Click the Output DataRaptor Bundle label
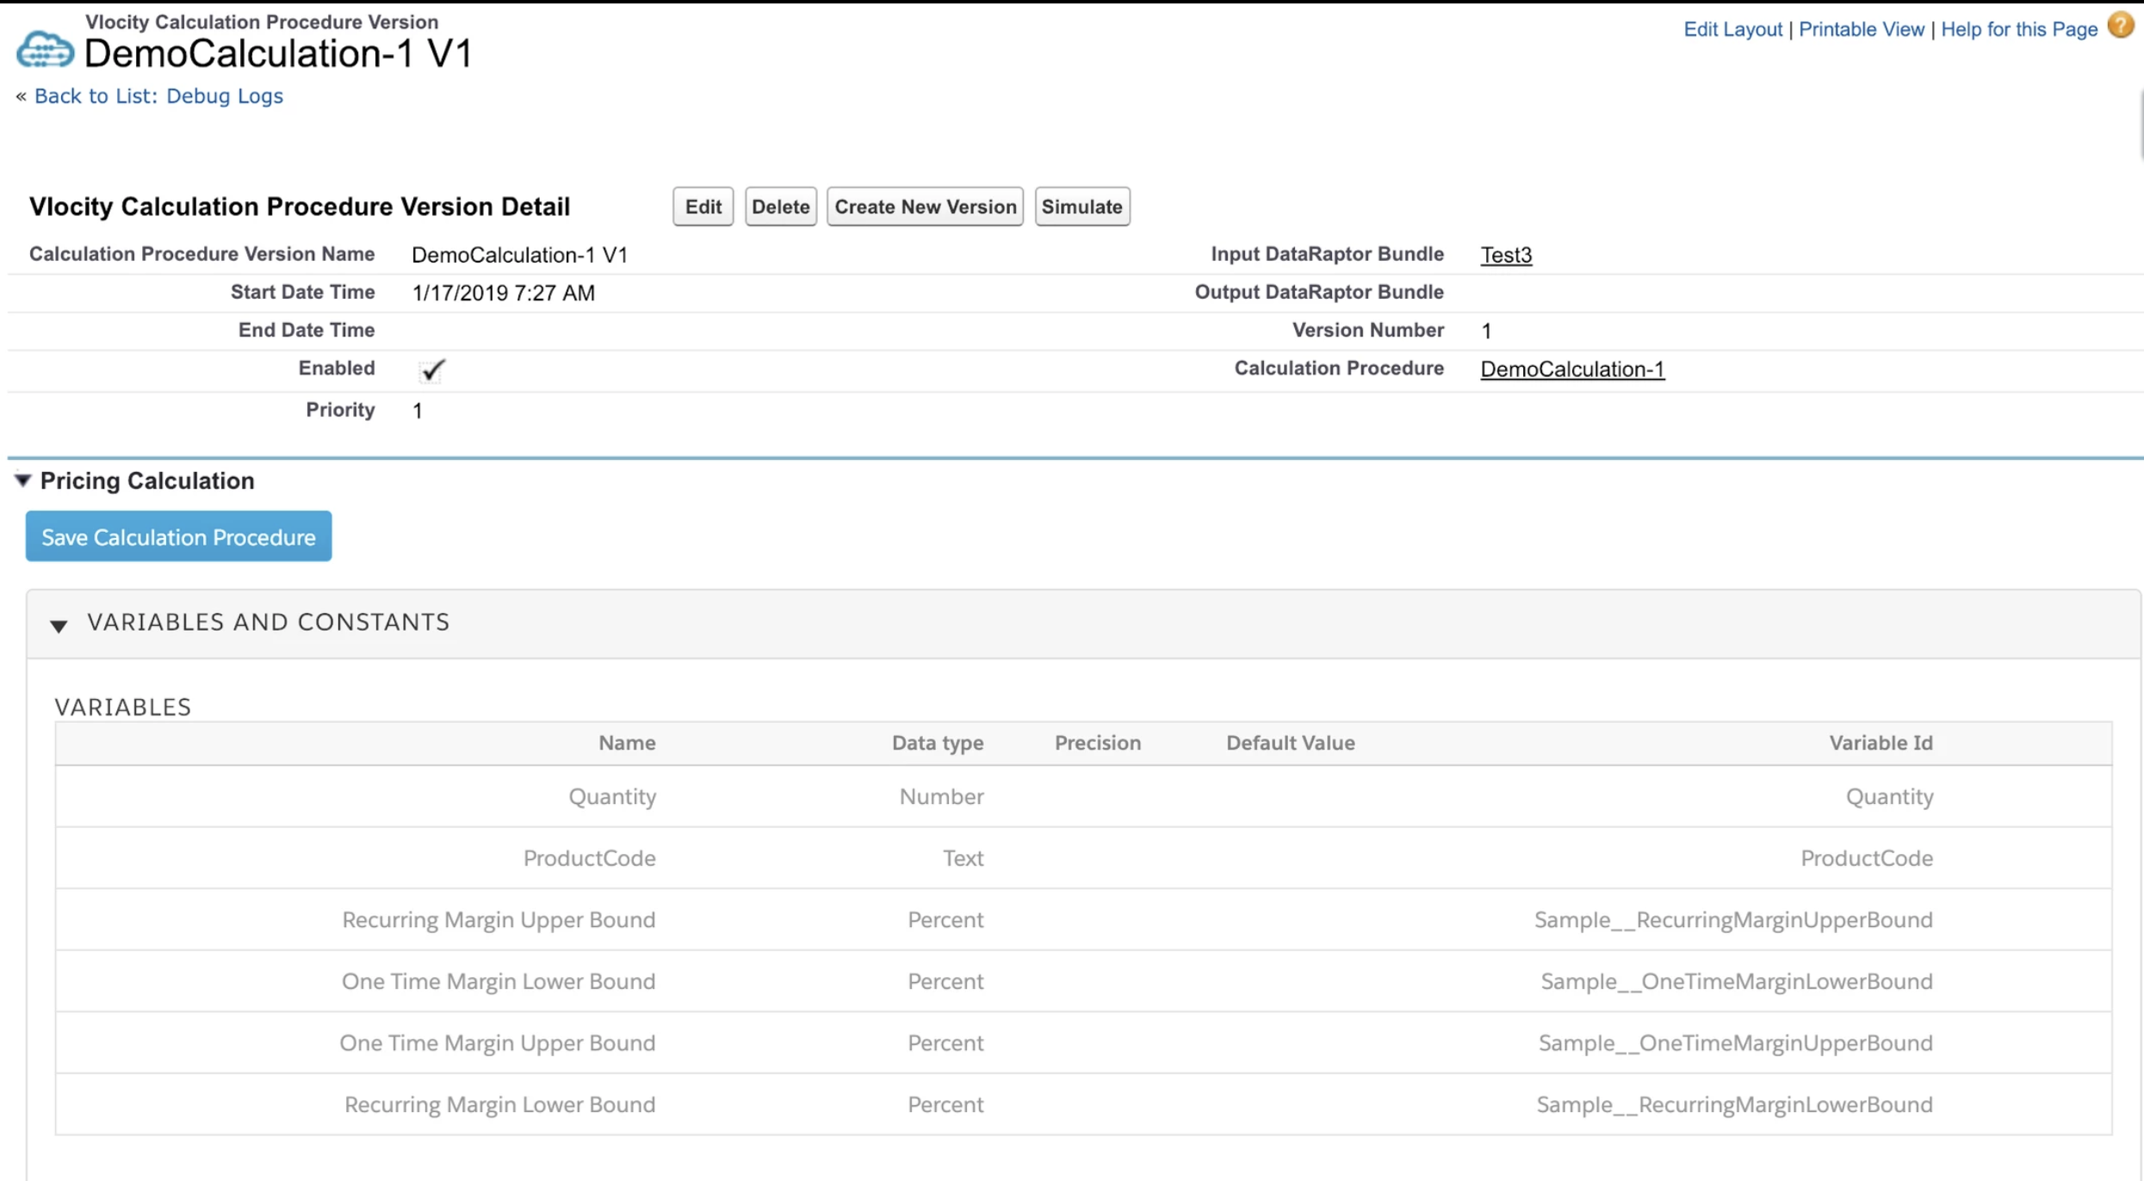Viewport: 2144px width, 1181px height. (x=1319, y=293)
